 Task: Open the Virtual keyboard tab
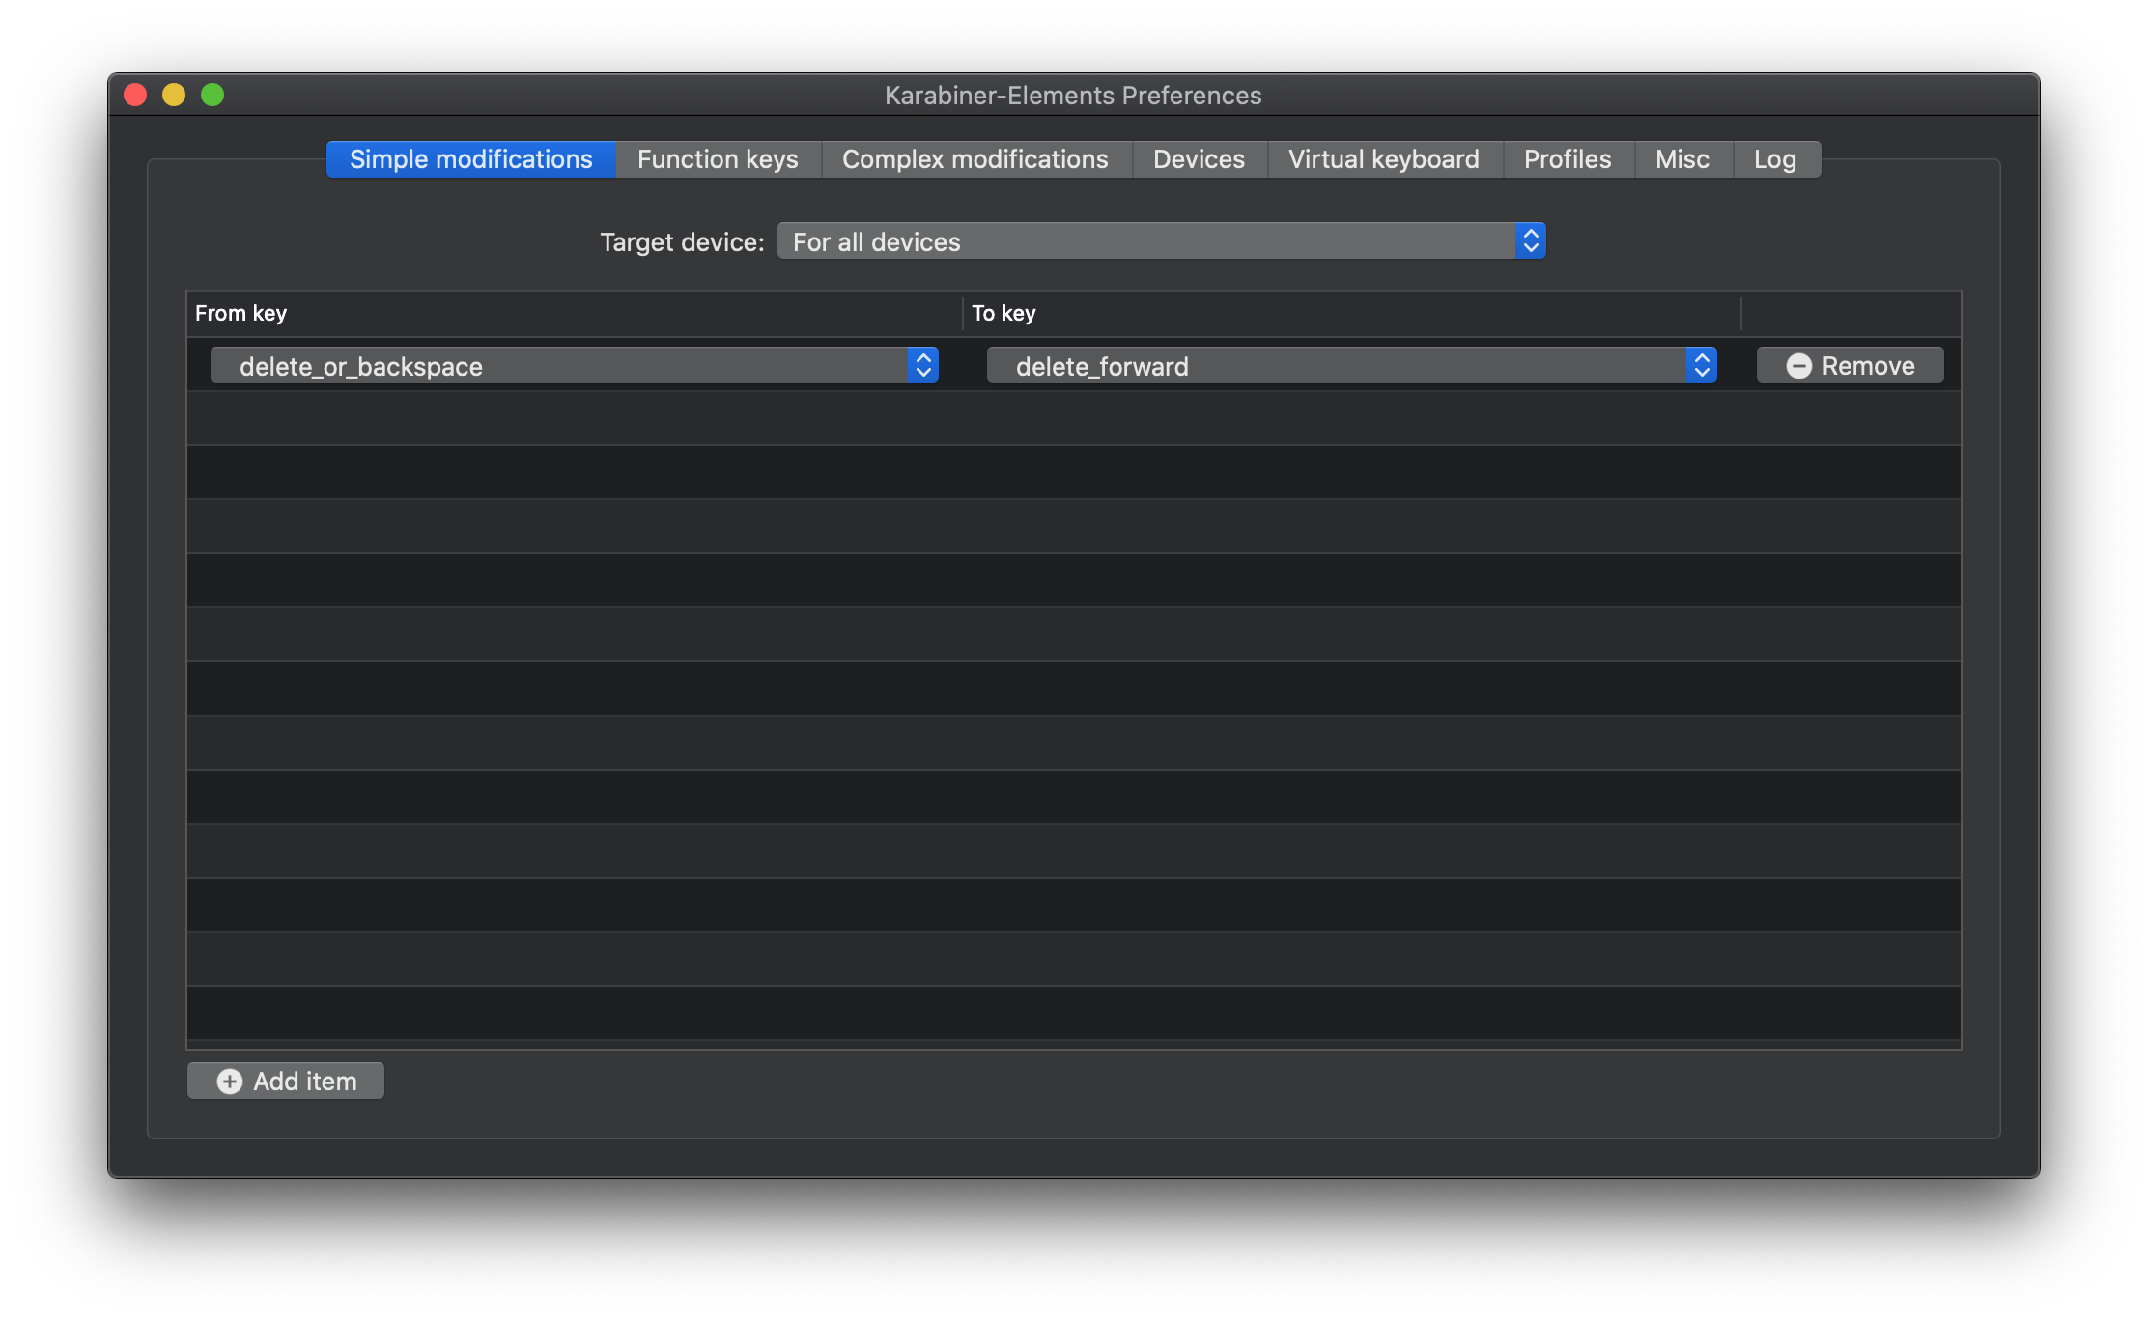tap(1383, 158)
